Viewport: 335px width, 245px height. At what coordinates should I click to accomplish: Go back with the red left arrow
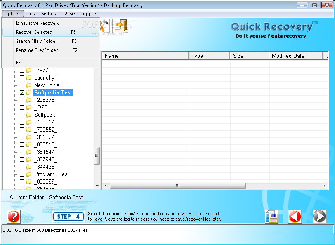(295, 217)
